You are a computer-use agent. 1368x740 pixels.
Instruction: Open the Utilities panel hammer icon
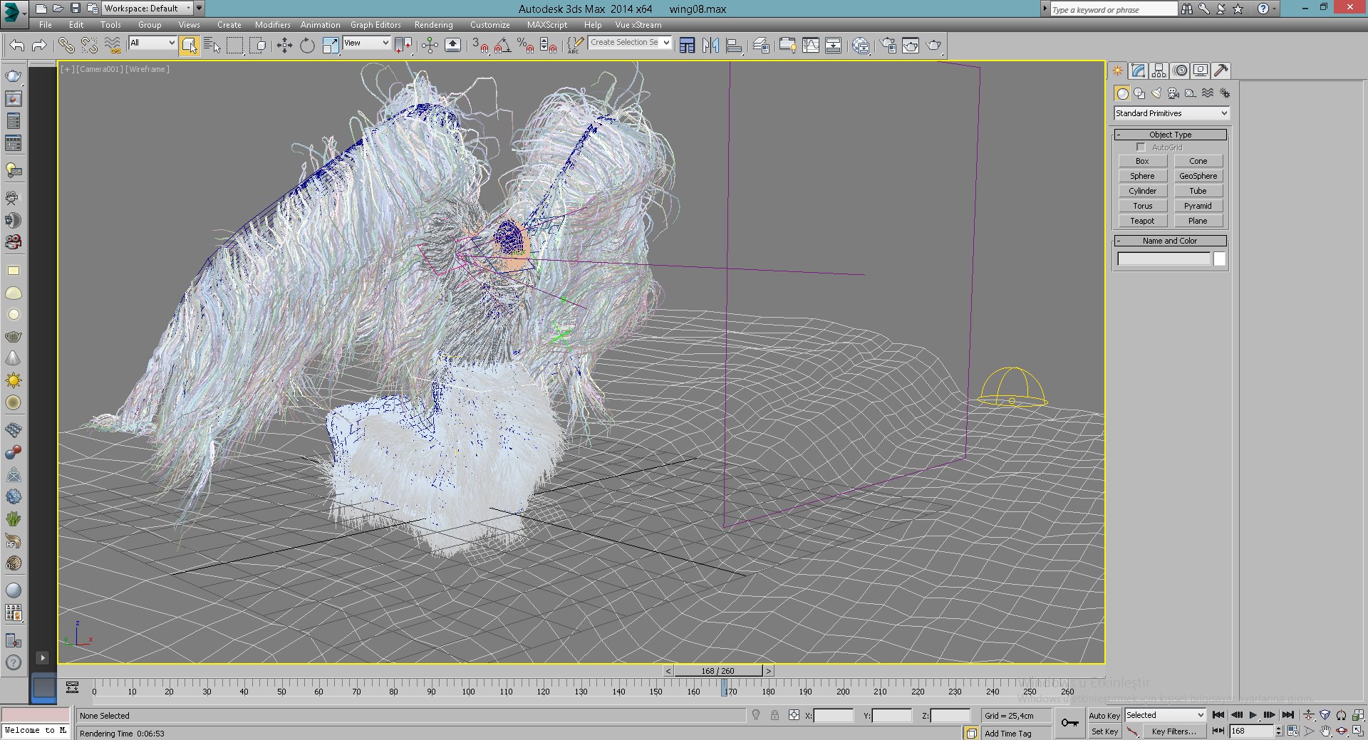tap(1221, 71)
